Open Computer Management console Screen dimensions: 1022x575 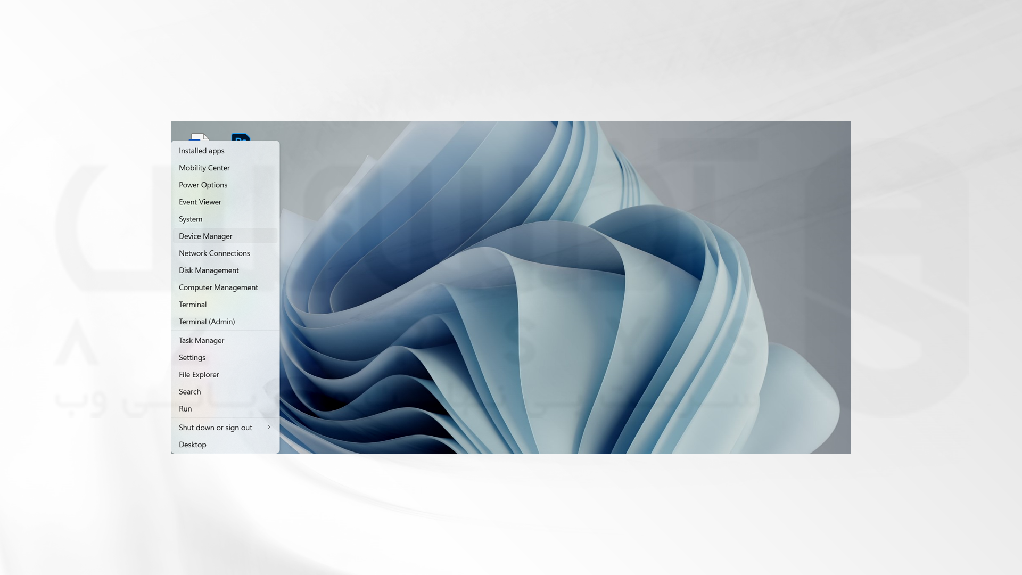(x=218, y=287)
